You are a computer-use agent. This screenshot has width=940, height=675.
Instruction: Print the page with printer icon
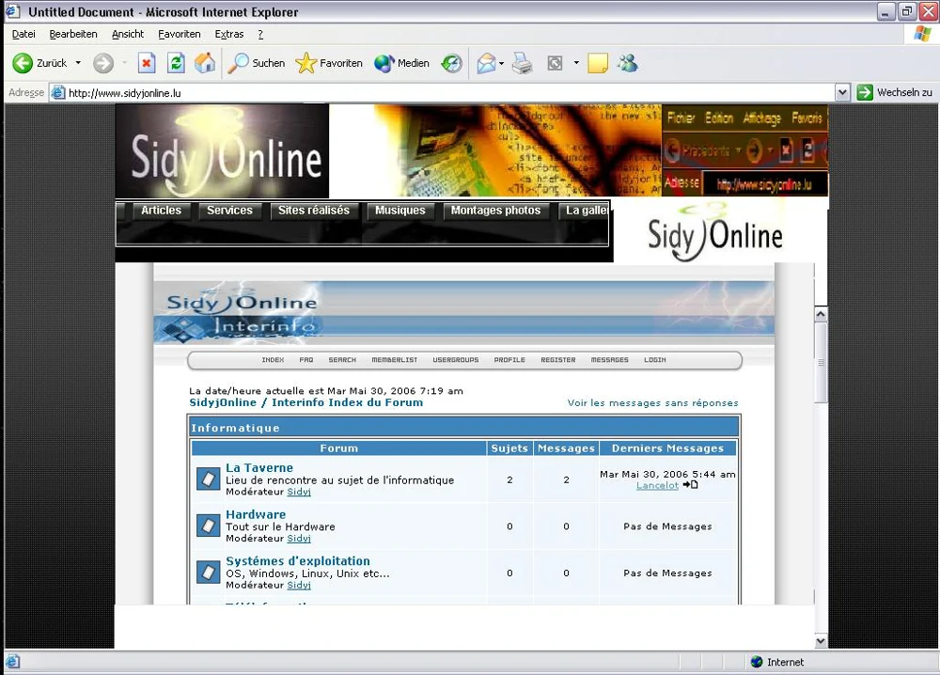(522, 63)
